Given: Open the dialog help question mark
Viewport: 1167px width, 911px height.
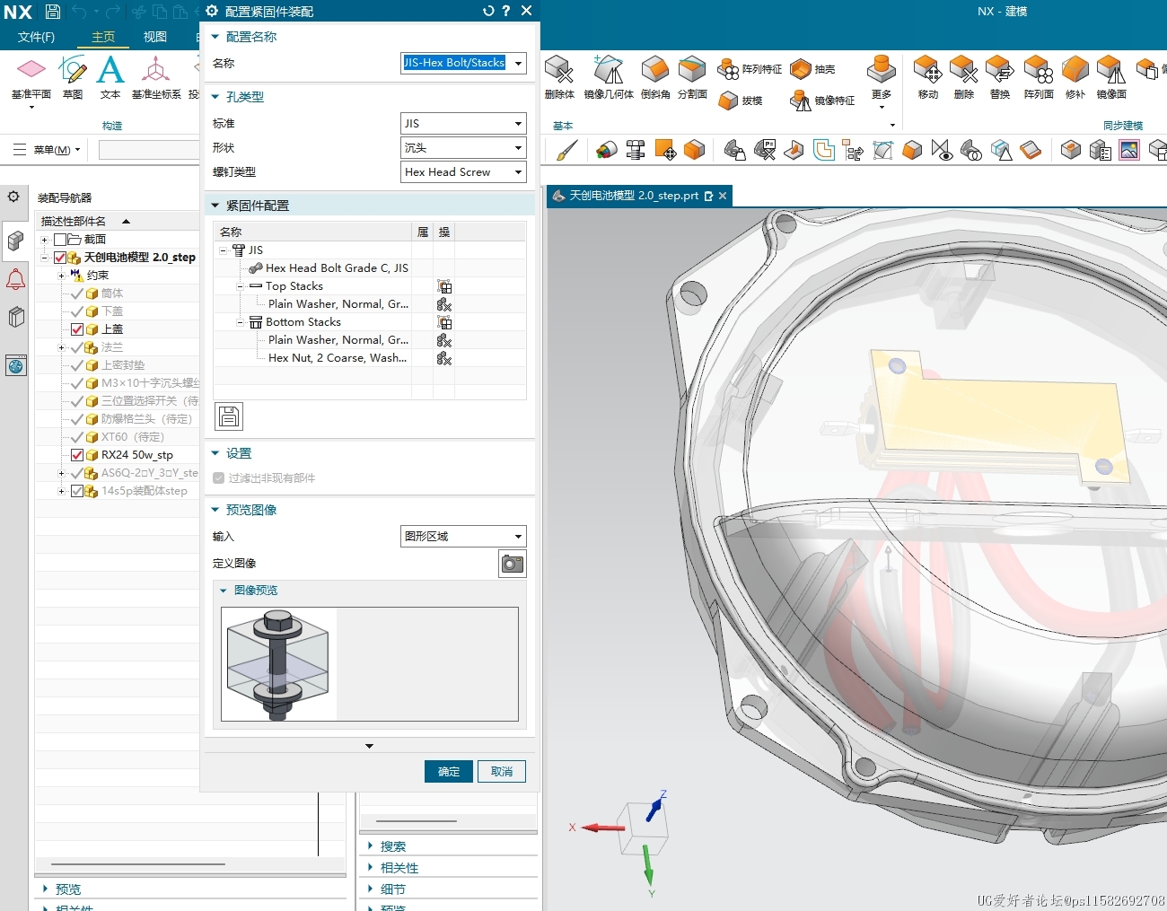Looking at the screenshot, I should pos(506,11).
